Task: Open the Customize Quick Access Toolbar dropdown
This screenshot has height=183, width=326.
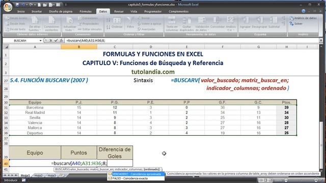Action: [x=66, y=5]
